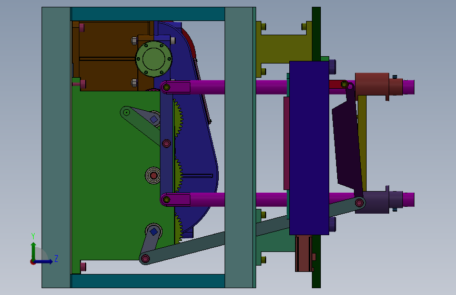Pick the upper hex bolt on motor

coord(134,40)
